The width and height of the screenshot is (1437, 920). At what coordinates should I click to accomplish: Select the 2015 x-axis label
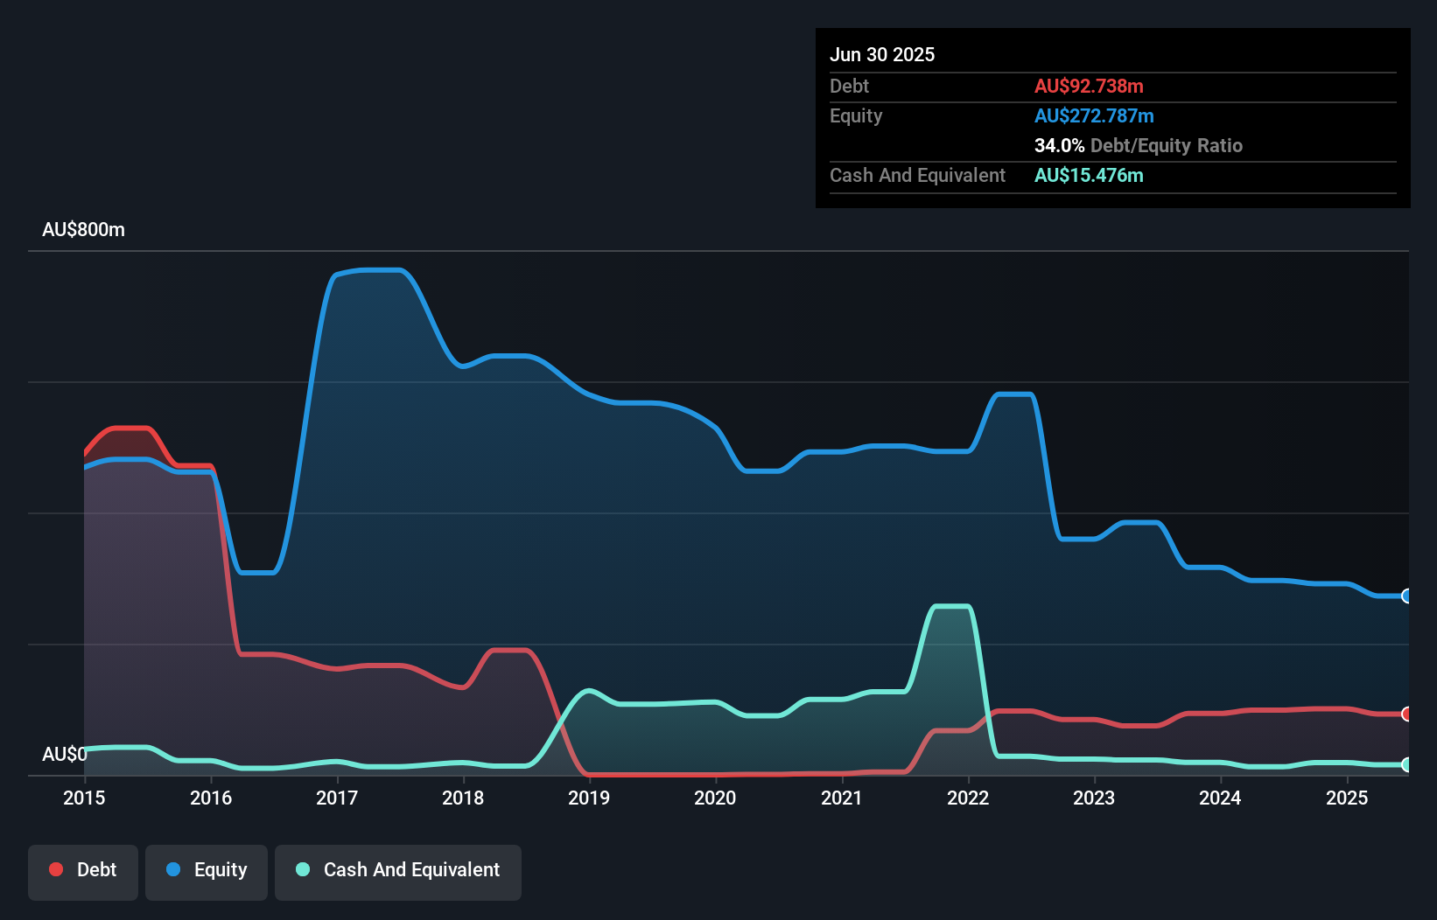(84, 798)
